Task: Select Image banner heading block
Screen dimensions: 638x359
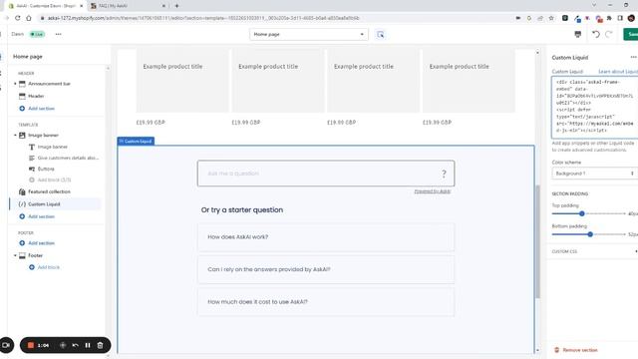Action: click(x=53, y=147)
